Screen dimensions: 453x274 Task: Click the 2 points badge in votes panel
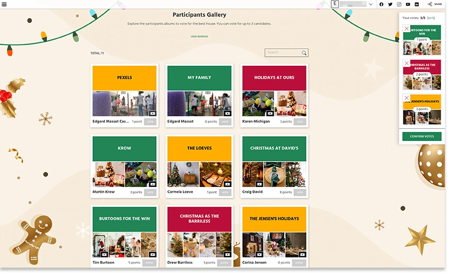[422, 74]
